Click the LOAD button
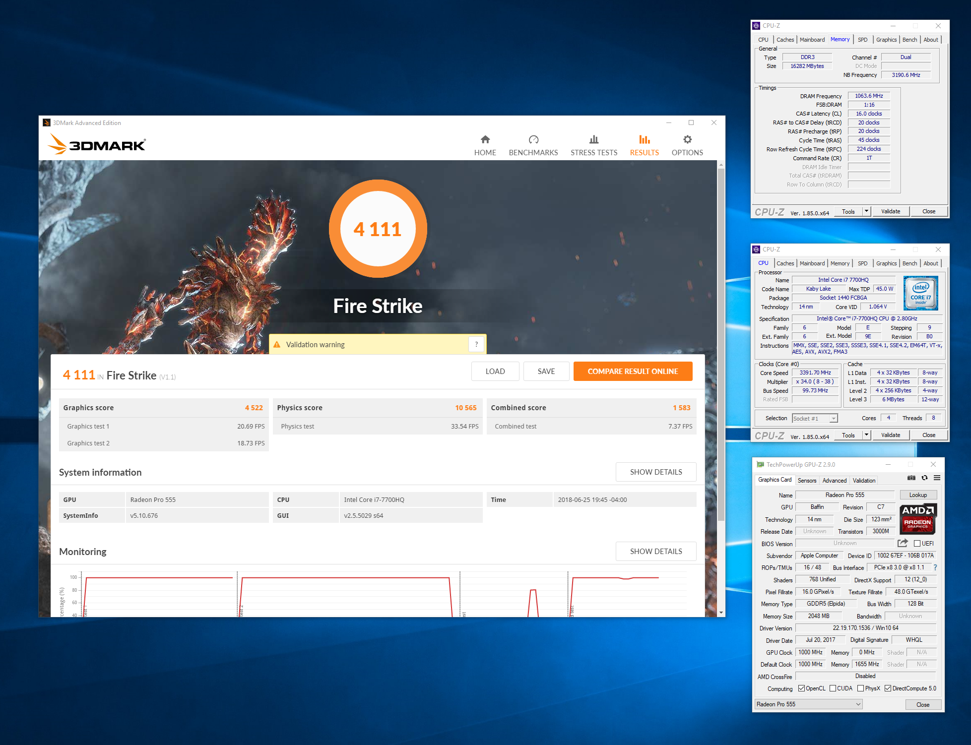This screenshot has height=745, width=971. pos(495,372)
